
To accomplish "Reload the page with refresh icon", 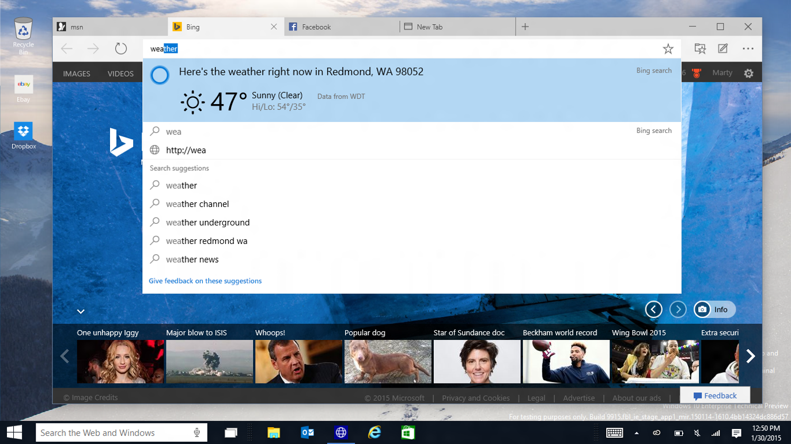I will 120,49.
